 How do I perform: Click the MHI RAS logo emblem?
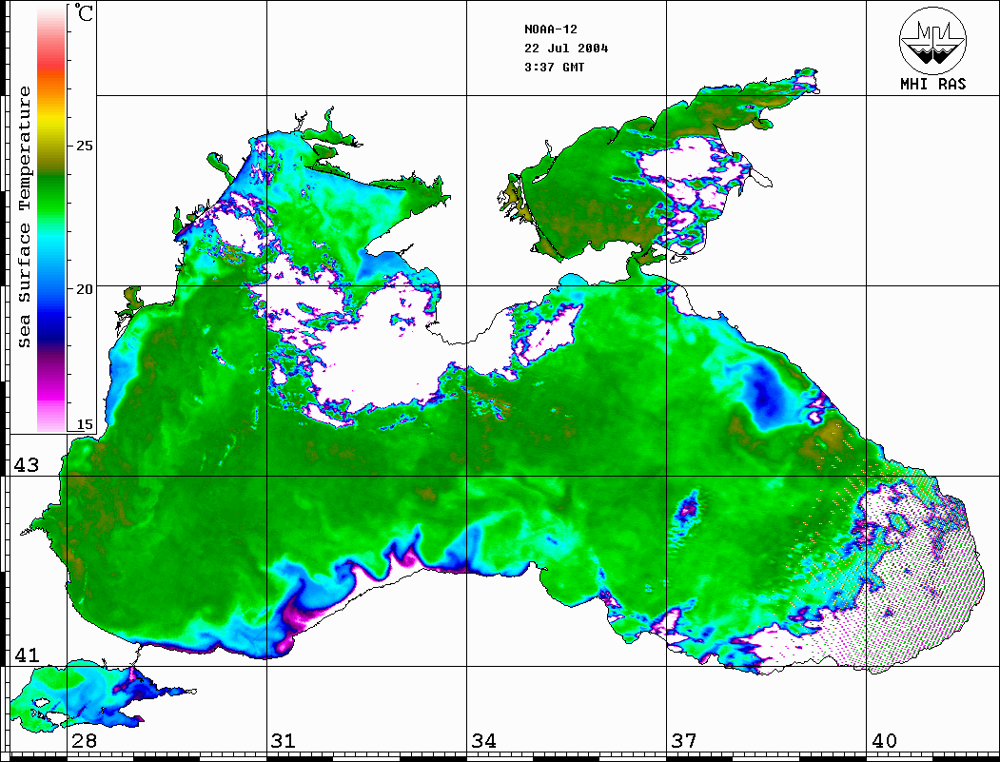point(932,40)
